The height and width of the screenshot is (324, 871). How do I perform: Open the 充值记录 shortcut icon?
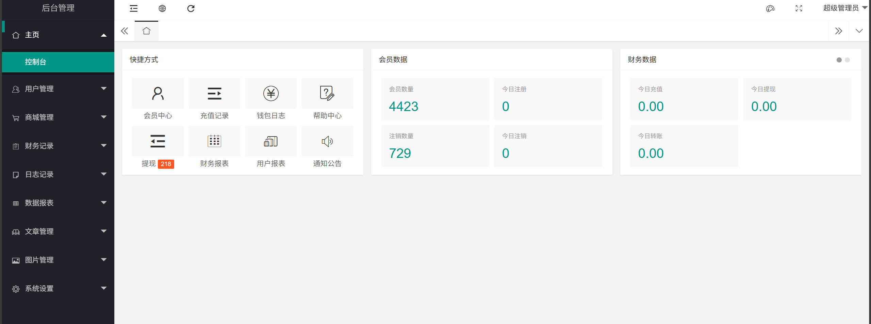pos(214,94)
